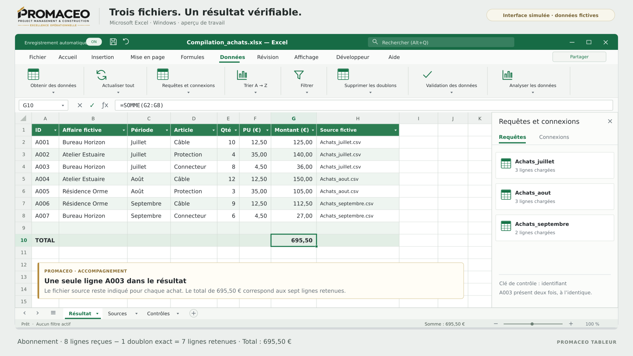This screenshot has width=633, height=356.
Task: Add a new sheet with plus icon
Action: click(x=193, y=313)
